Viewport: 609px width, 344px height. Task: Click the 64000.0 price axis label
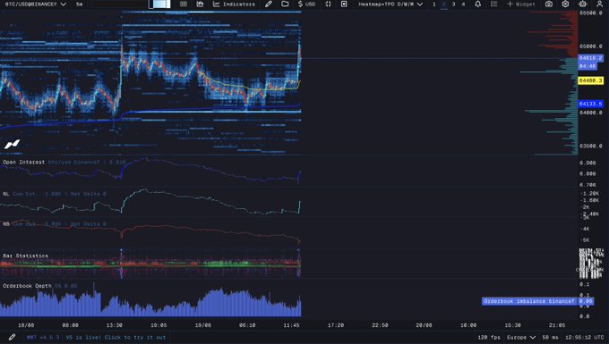pos(590,113)
